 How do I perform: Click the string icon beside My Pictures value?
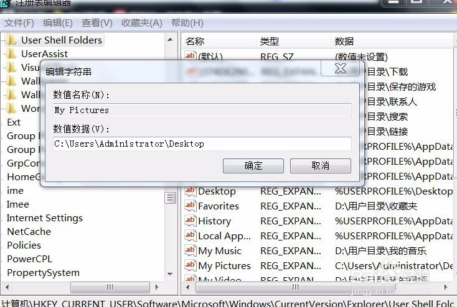(x=190, y=265)
